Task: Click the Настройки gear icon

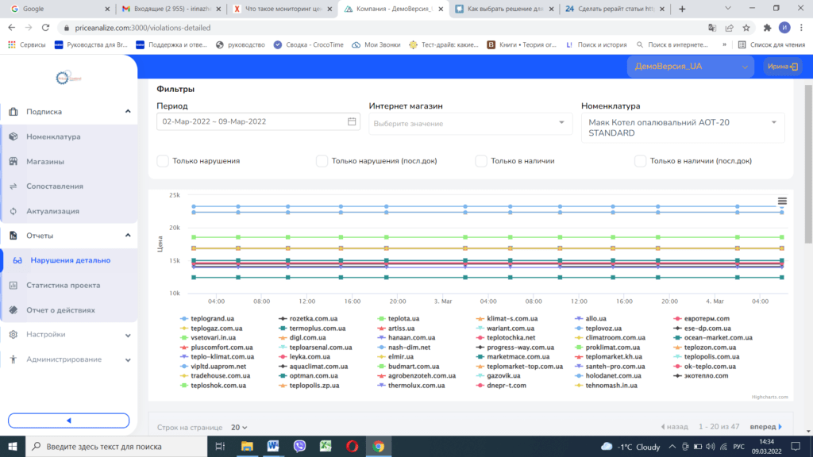Action: click(13, 334)
